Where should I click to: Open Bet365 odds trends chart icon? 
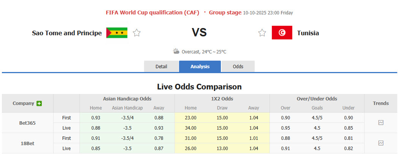381,122
